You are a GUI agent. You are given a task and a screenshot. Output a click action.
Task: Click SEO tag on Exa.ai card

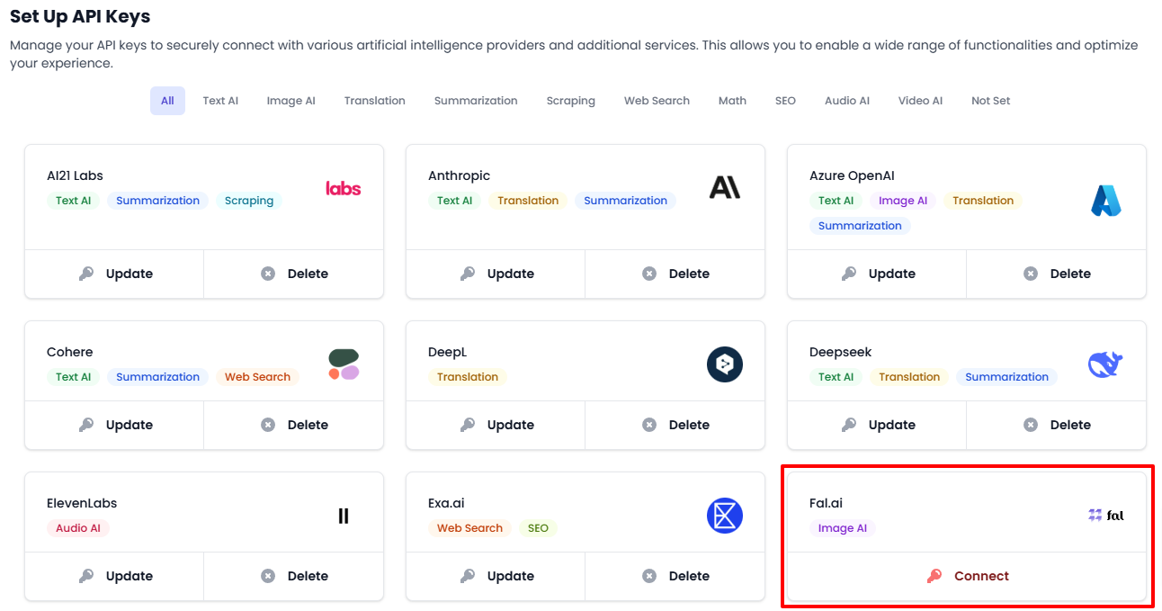538,528
